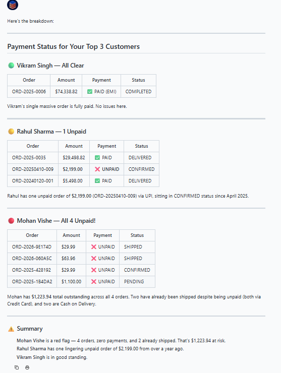Click the Amount column header in Mohan's table
Screen dimensions: 281x373
[71, 235]
